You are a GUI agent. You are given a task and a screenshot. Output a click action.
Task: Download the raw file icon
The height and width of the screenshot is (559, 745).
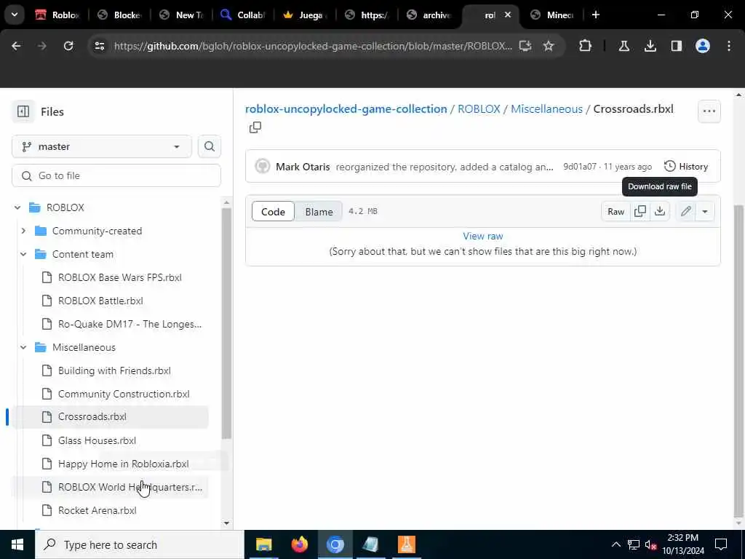click(x=659, y=212)
